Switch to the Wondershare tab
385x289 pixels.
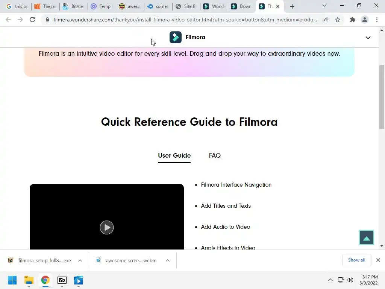click(214, 6)
